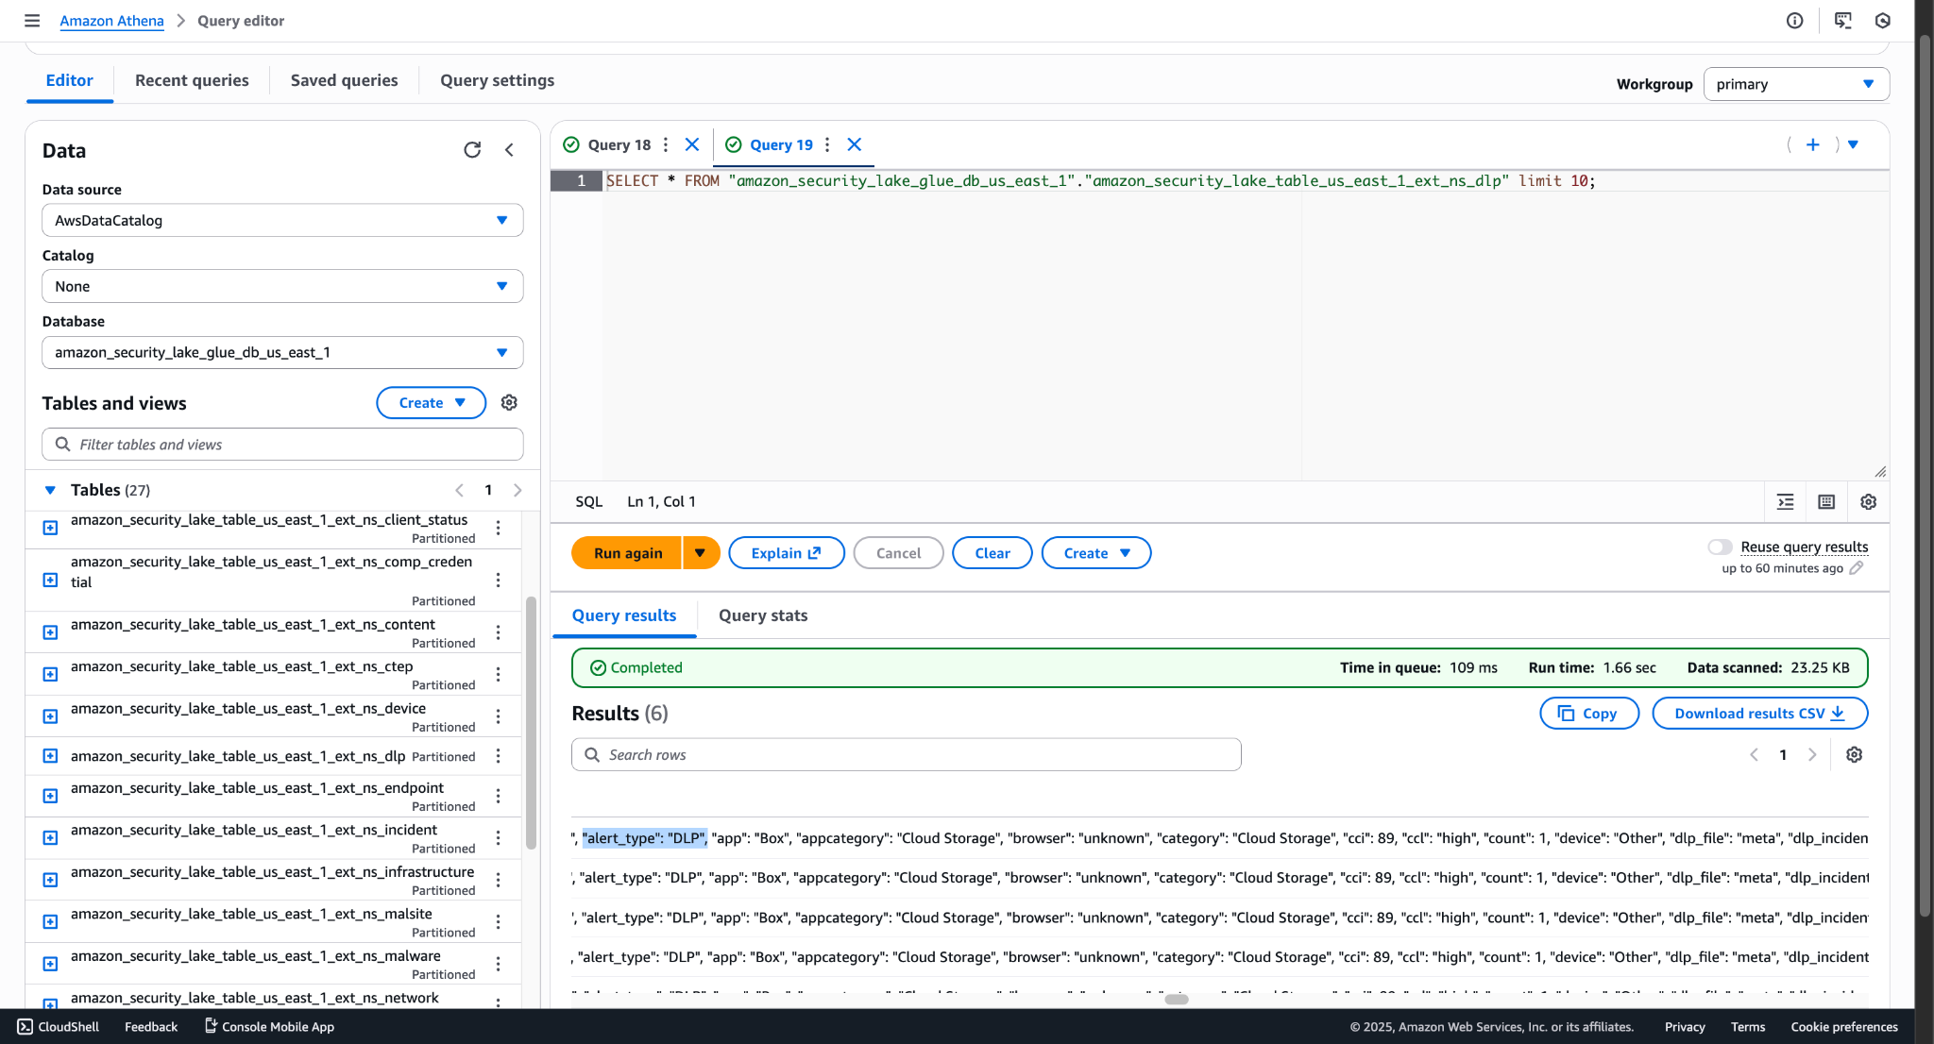Open actions menu for ext_ns_device table
Screen dimensions: 1934x1044
coord(498,716)
